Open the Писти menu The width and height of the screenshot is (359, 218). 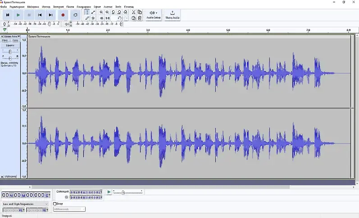click(70, 7)
